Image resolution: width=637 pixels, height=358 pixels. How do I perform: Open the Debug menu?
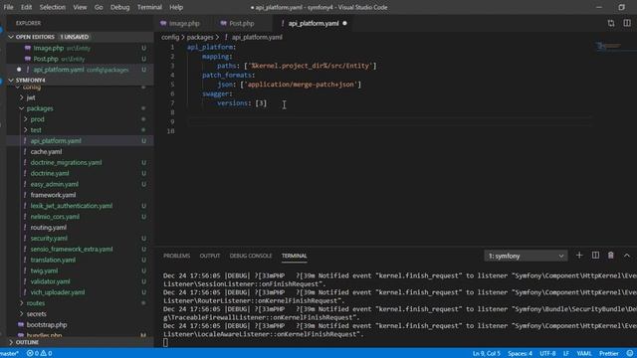(x=119, y=7)
